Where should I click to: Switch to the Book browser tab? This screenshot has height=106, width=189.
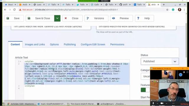pos(10,5)
